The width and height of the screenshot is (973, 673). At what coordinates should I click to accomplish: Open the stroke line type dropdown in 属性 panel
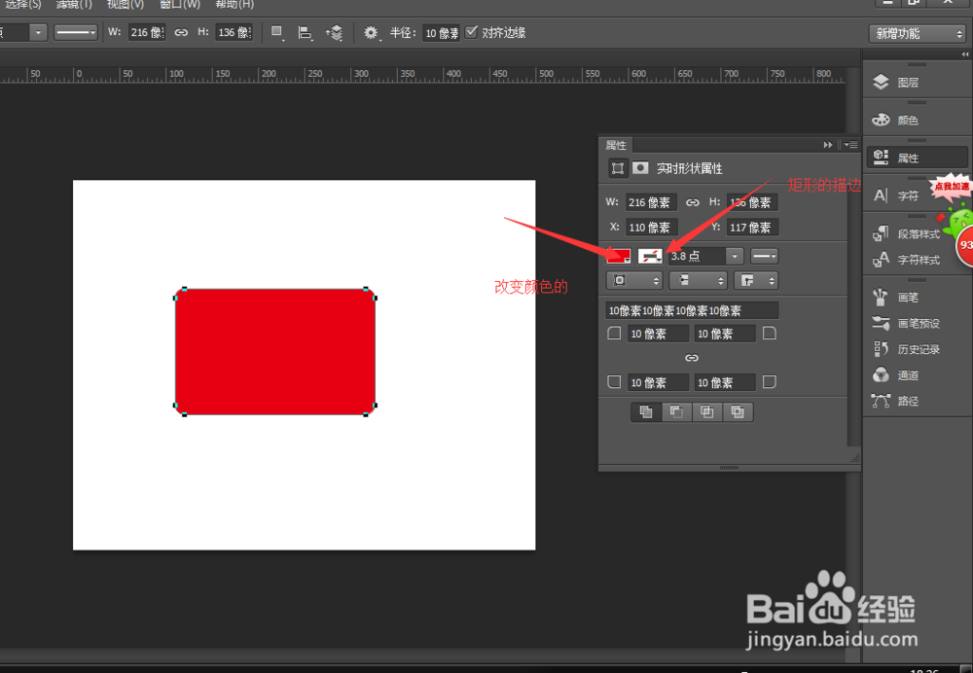click(764, 256)
